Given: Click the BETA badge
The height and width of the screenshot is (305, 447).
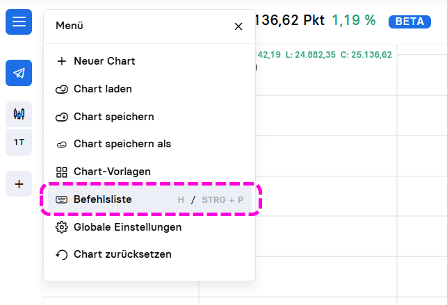Looking at the screenshot, I should pos(409,21).
